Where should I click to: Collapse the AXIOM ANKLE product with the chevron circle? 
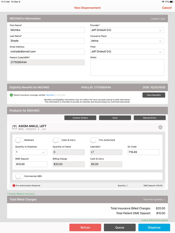[x=160, y=127]
